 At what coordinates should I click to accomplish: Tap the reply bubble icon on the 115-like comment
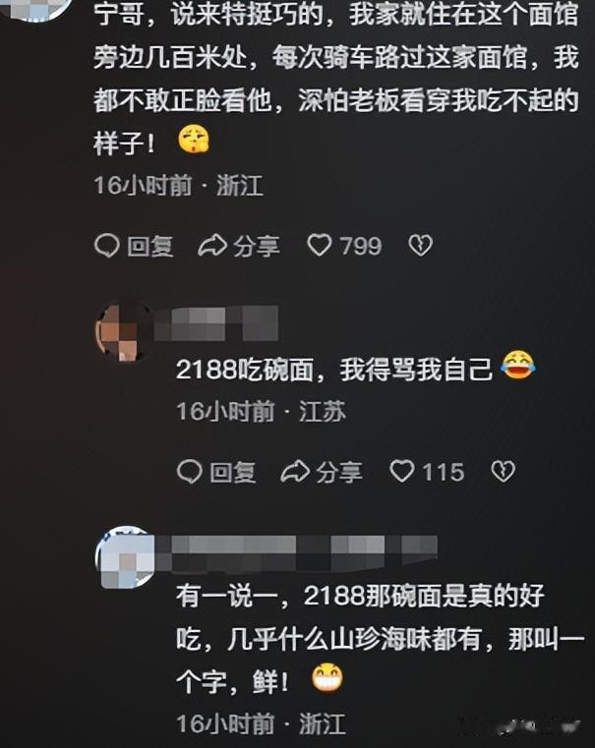click(x=190, y=472)
